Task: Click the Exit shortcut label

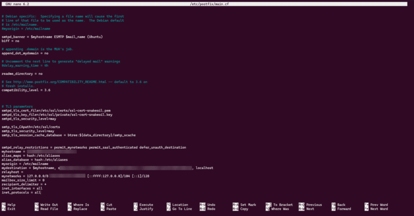Action: point(11,209)
